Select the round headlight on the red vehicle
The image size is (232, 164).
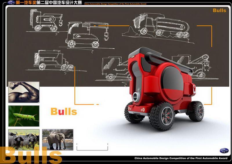(136, 97)
